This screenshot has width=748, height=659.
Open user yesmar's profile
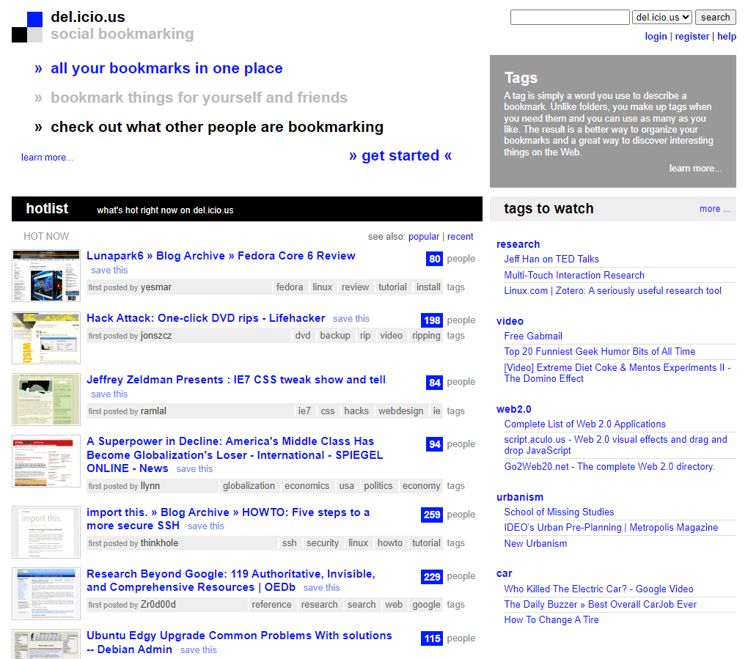156,287
